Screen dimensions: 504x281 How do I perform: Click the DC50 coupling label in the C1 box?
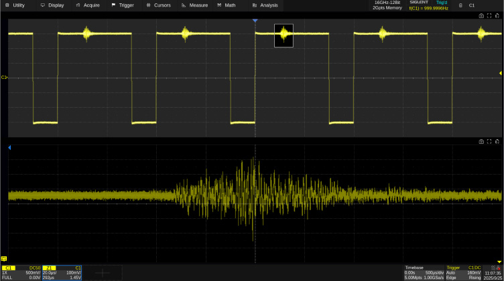click(x=35, y=268)
